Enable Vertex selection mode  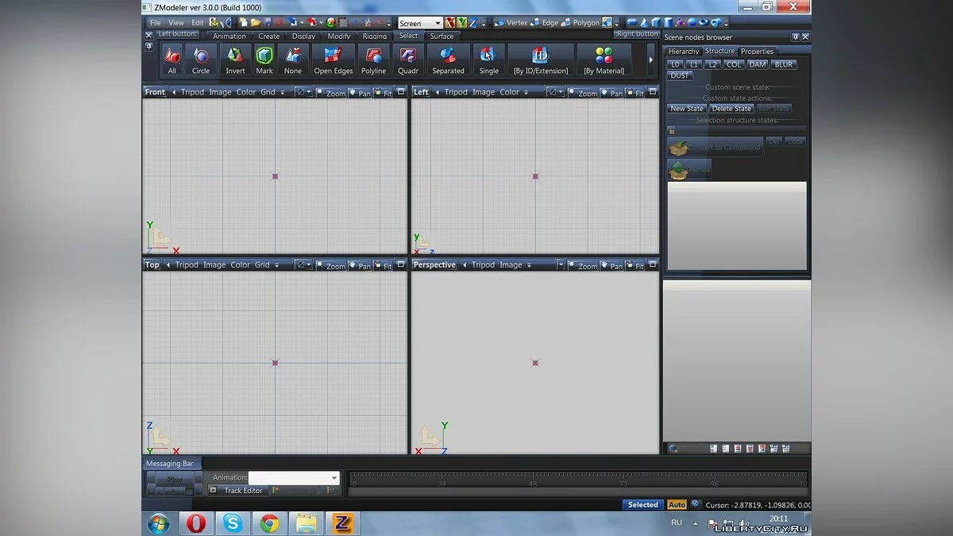[512, 22]
